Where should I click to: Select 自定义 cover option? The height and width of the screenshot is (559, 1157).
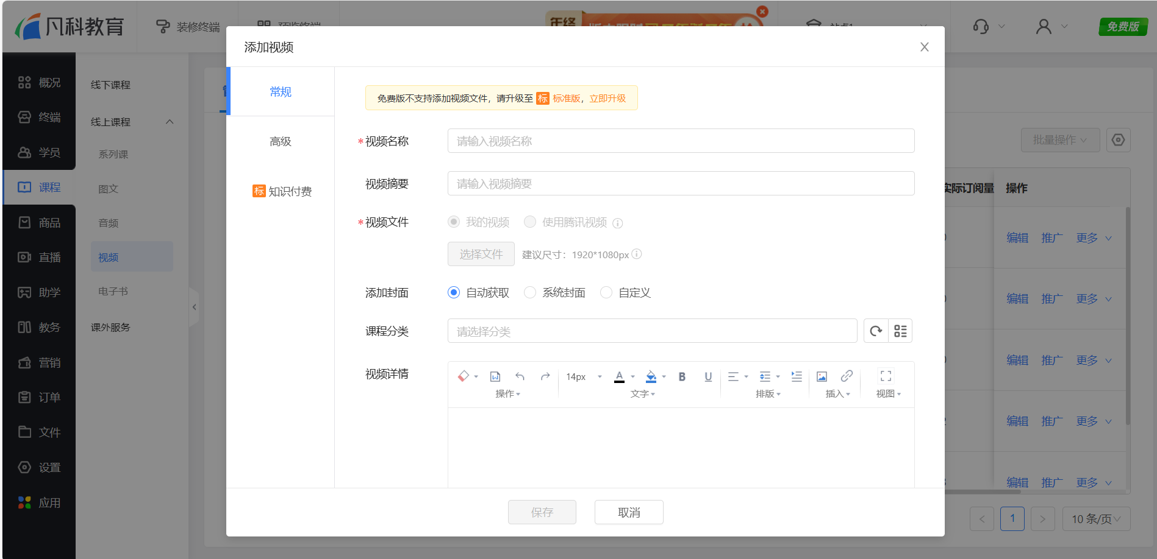[606, 292]
